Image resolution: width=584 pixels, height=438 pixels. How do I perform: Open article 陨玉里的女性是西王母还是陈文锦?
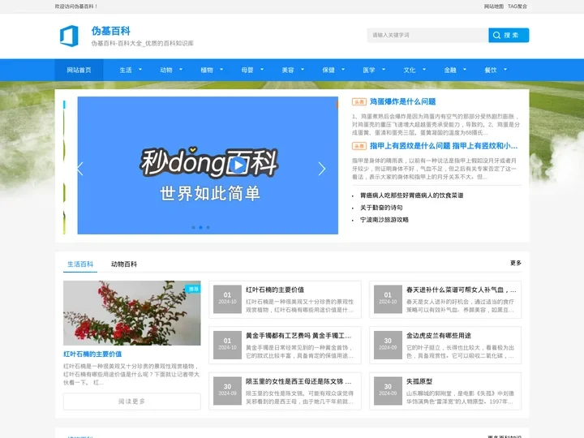point(298,381)
